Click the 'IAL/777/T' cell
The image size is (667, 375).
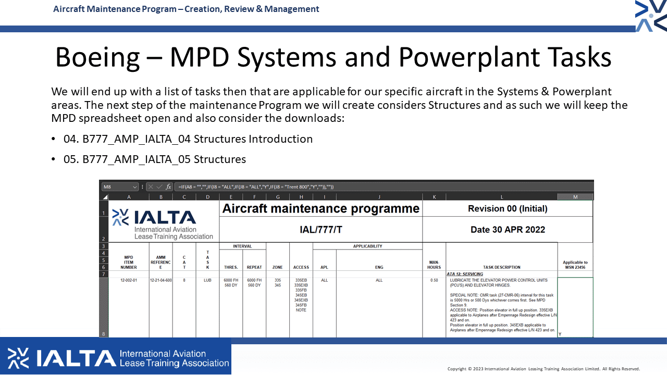tap(321, 230)
